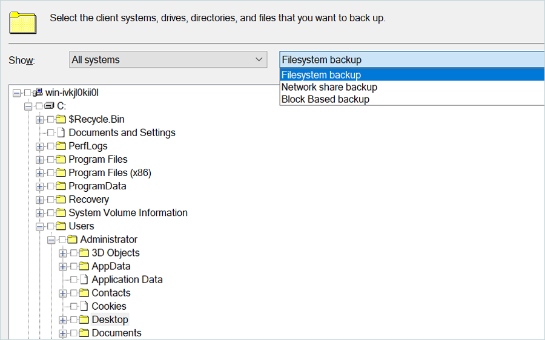Click the $Recycle.Bin folder icon
This screenshot has height=340, width=545.
pyautogui.click(x=61, y=119)
